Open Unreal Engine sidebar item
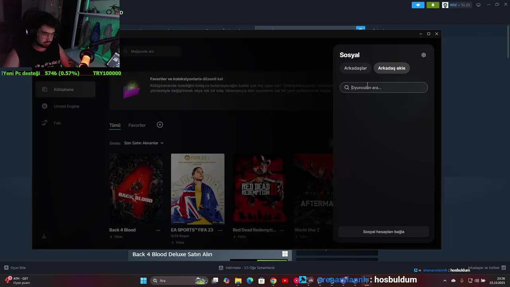This screenshot has height=287, width=510. pos(65,106)
